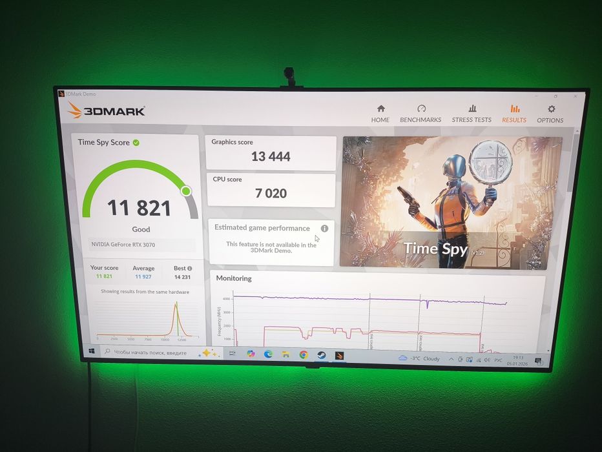
Task: Click the Best score 14 231
Action: [182, 277]
